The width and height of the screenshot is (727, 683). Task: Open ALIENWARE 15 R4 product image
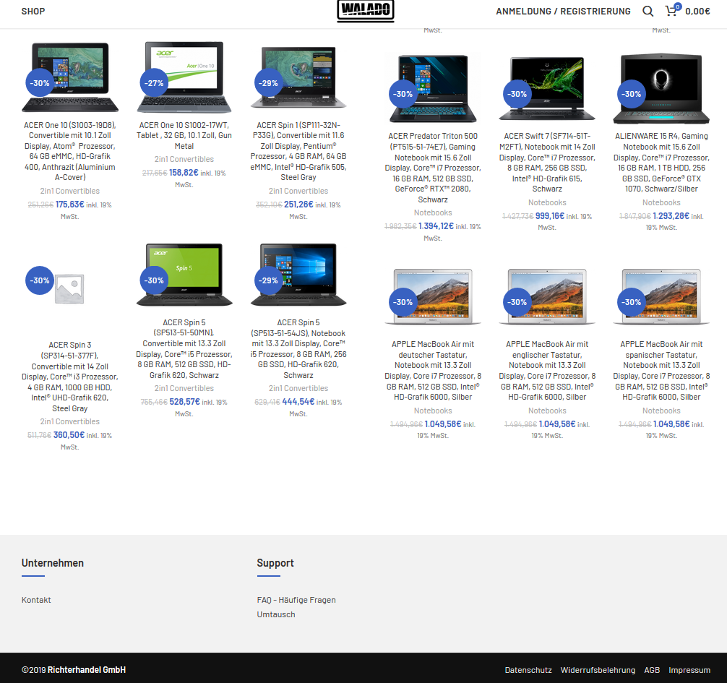tap(661, 89)
